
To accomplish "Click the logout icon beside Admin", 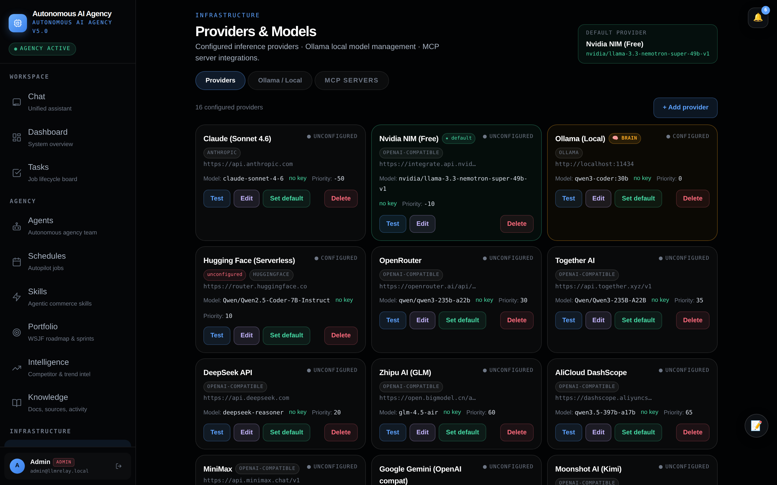I will [118, 466].
